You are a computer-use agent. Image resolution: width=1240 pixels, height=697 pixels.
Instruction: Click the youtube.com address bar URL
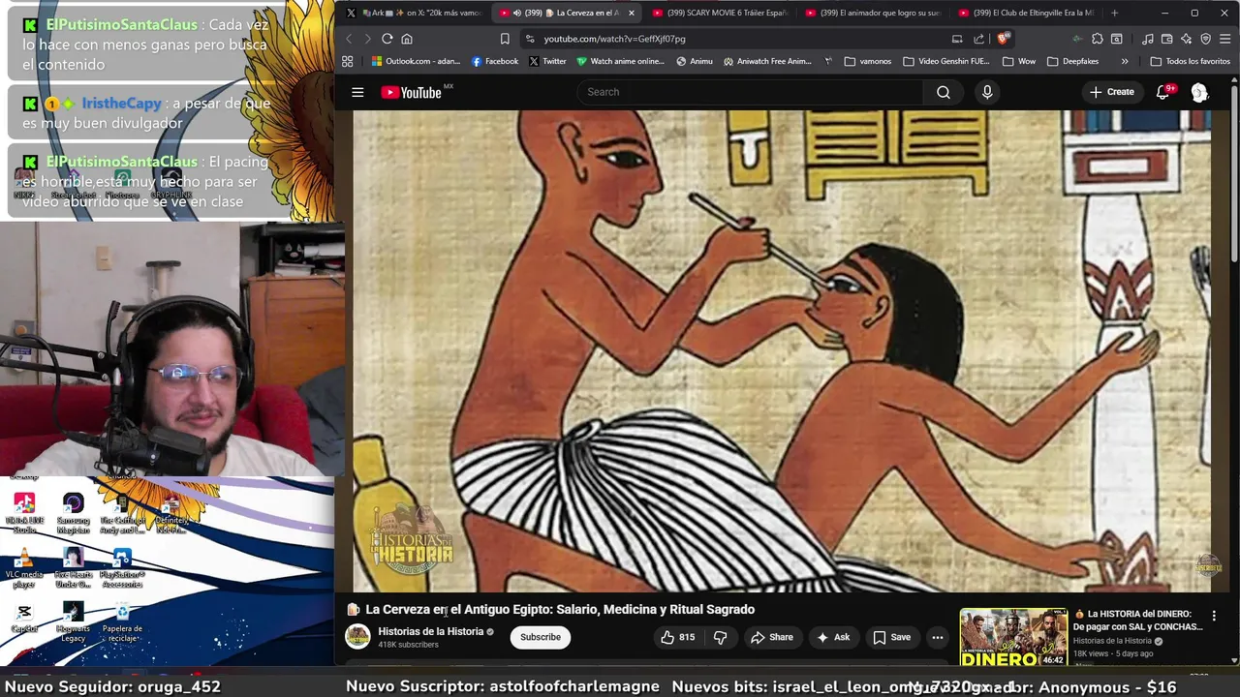click(x=614, y=39)
